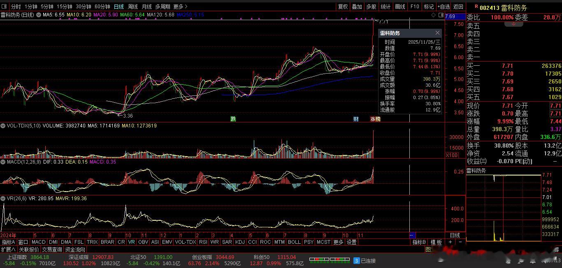The image size is (562, 268).
Task: Click the plus zoom button near 模板
Action: [x=450, y=242]
